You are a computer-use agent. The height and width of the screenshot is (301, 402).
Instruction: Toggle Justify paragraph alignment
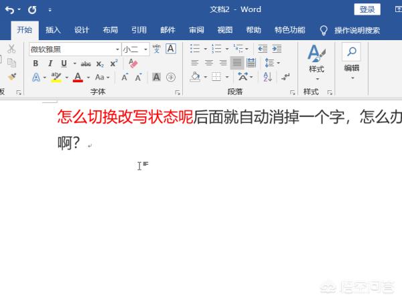(x=237, y=63)
